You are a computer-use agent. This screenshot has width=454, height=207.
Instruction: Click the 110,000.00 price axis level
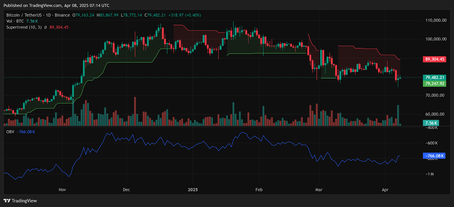pyautogui.click(x=436, y=20)
